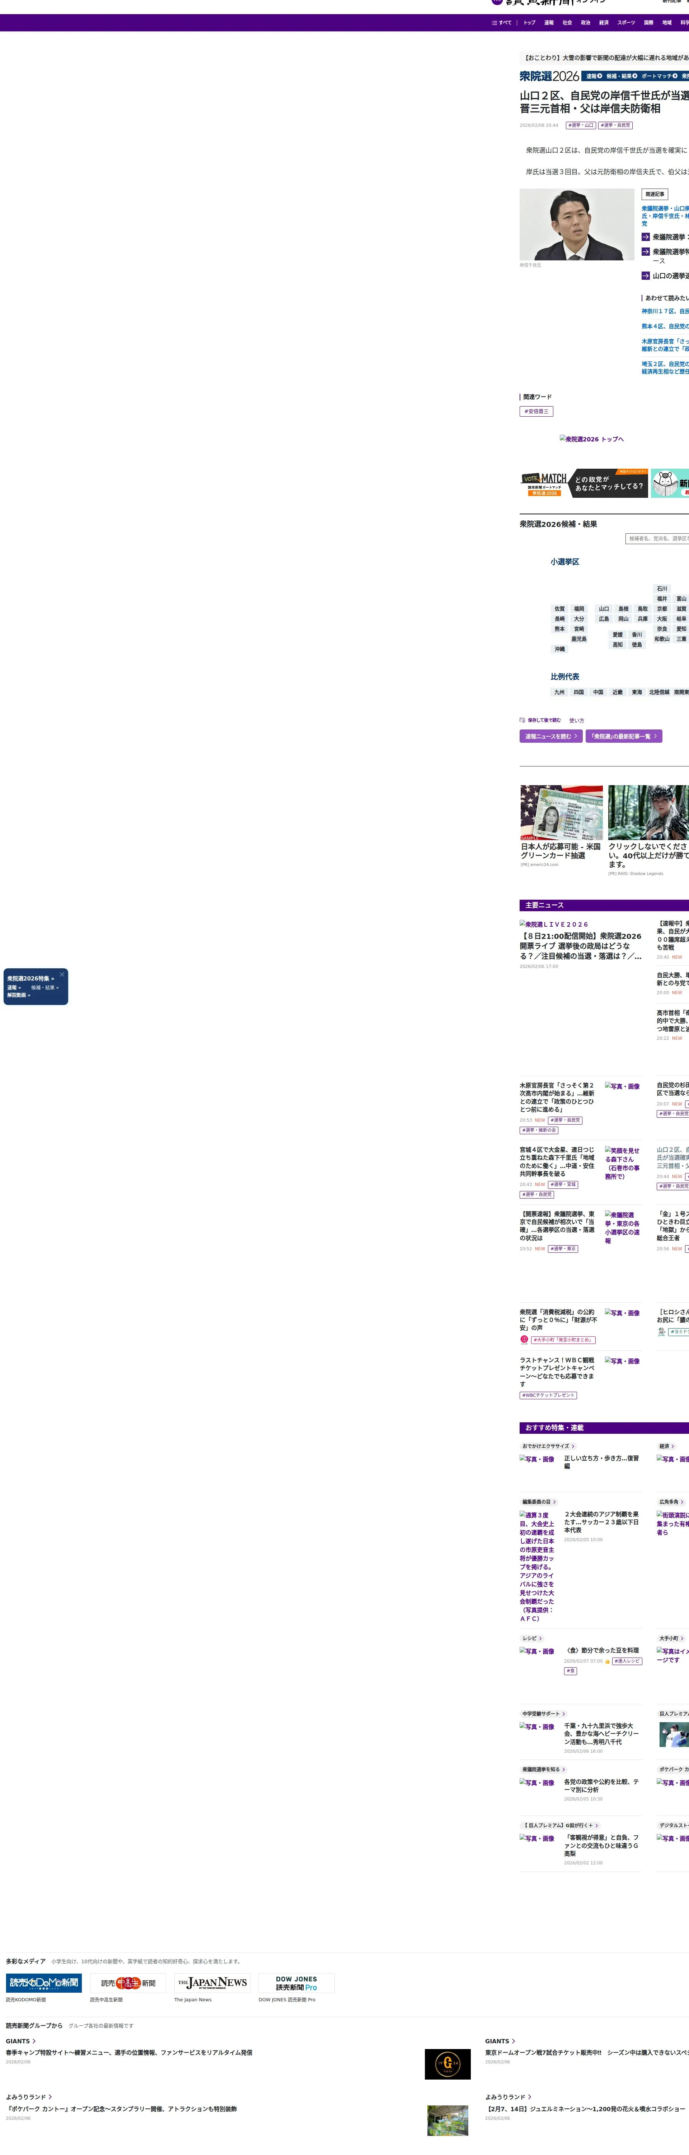Expand the おでかけエクササイズ section chevron
This screenshot has height=2155, width=689.
(x=573, y=1446)
